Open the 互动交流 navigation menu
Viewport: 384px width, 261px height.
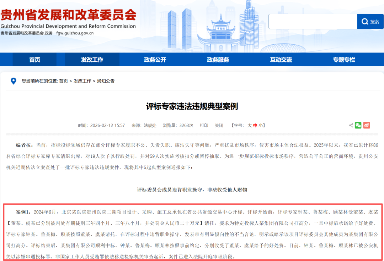point(281,60)
